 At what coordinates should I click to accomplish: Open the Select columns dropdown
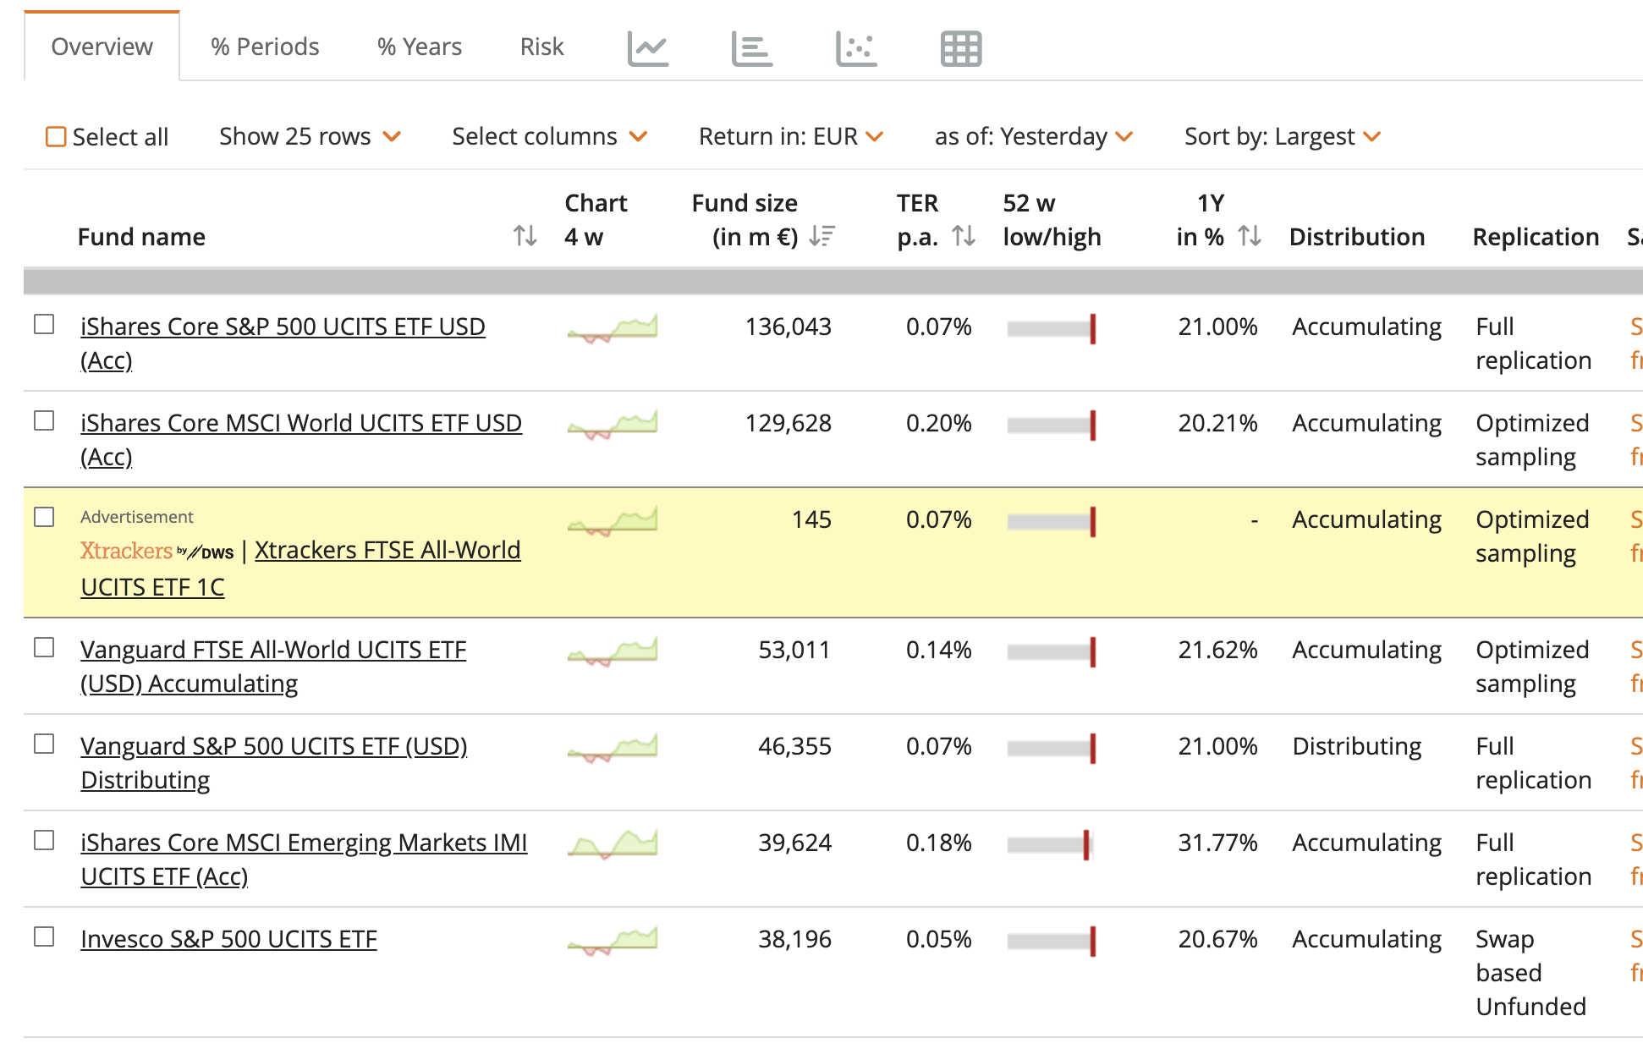549,136
